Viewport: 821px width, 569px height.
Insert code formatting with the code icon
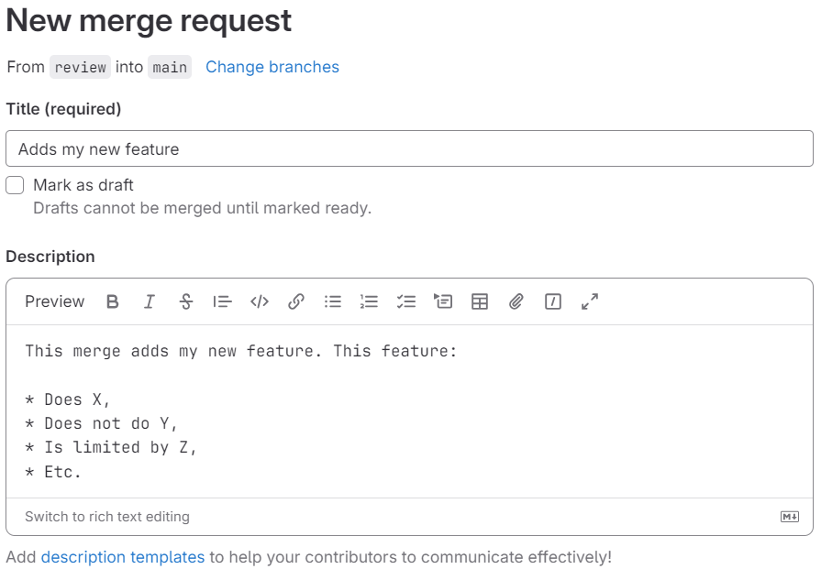[260, 301]
